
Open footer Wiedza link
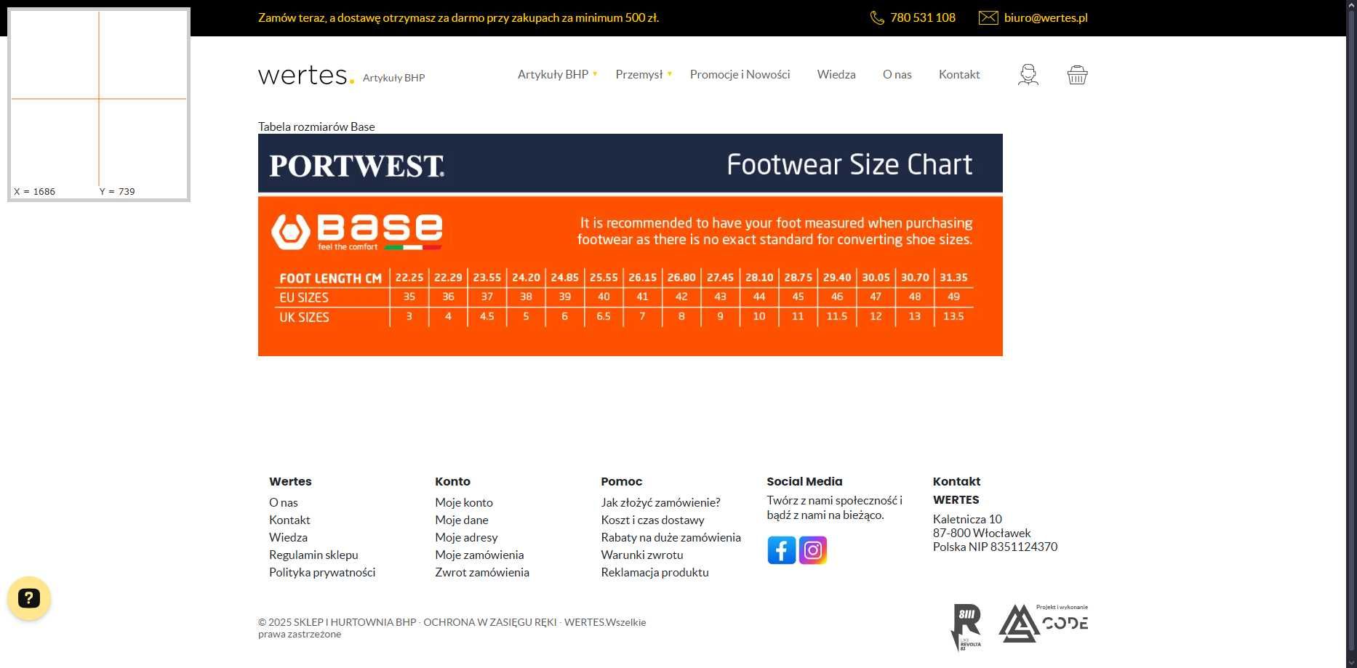coord(288,537)
